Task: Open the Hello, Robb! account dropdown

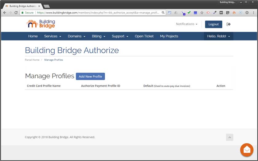Action: [x=218, y=36]
